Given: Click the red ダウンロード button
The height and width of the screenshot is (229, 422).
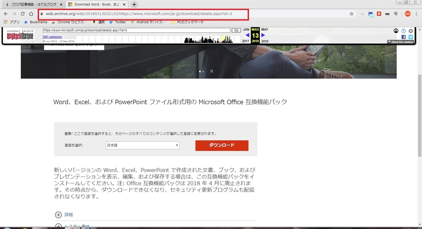Looking at the screenshot, I should click(x=222, y=145).
